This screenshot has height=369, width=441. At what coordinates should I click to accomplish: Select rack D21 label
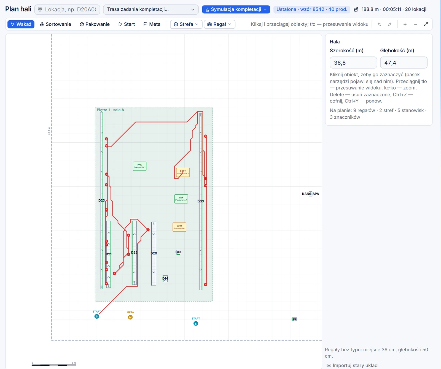tap(109, 254)
